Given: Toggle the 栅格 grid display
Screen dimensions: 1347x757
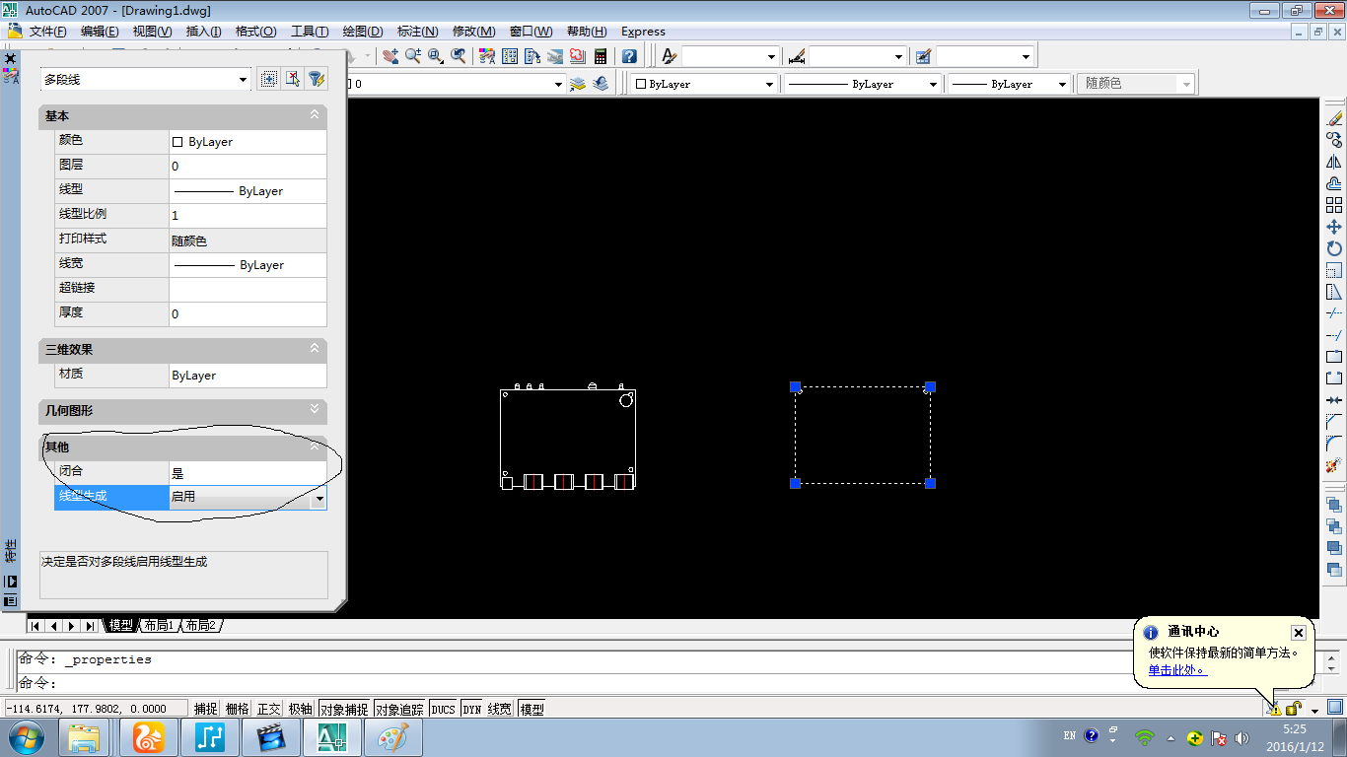Looking at the screenshot, I should pos(237,709).
